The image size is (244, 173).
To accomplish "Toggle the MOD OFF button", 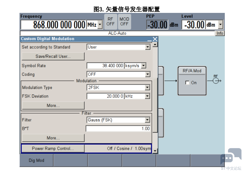I will coord(124,22).
